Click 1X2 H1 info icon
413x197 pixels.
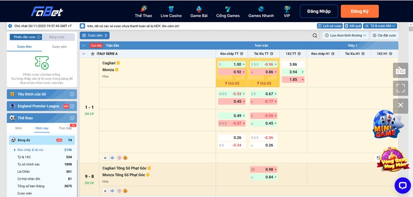[x=390, y=54]
